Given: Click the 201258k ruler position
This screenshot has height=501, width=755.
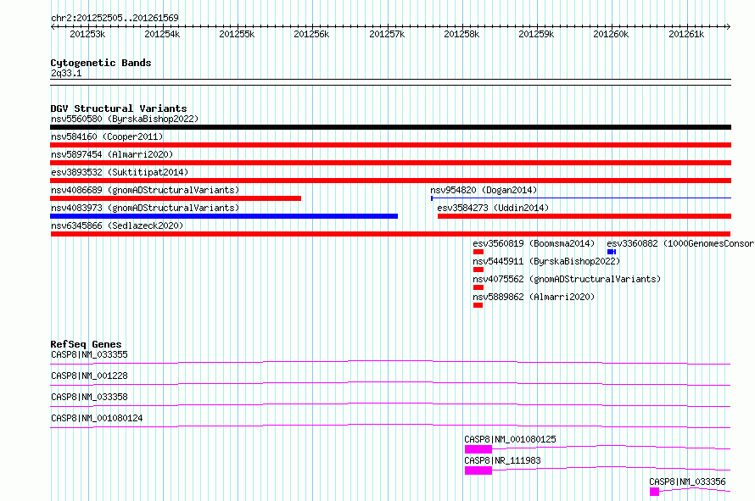Looking at the screenshot, I should (461, 34).
